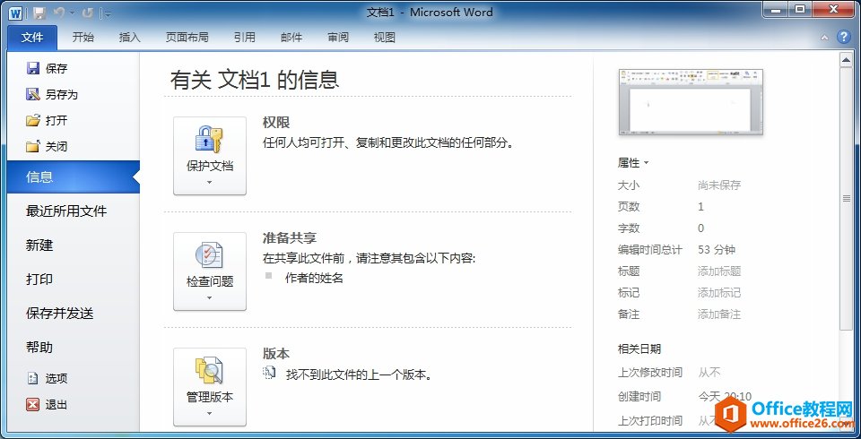Click the 权限 heading text
Screen dimensions: 861x439
(x=276, y=123)
